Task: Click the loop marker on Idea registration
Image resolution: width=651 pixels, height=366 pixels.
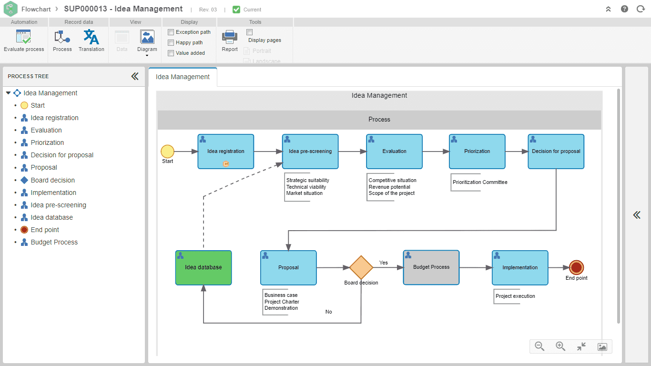Action: pyautogui.click(x=226, y=164)
